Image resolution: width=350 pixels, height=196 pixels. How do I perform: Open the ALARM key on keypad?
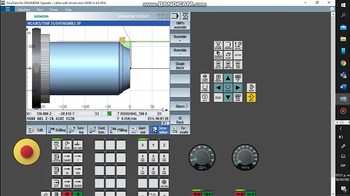(x=228, y=55)
